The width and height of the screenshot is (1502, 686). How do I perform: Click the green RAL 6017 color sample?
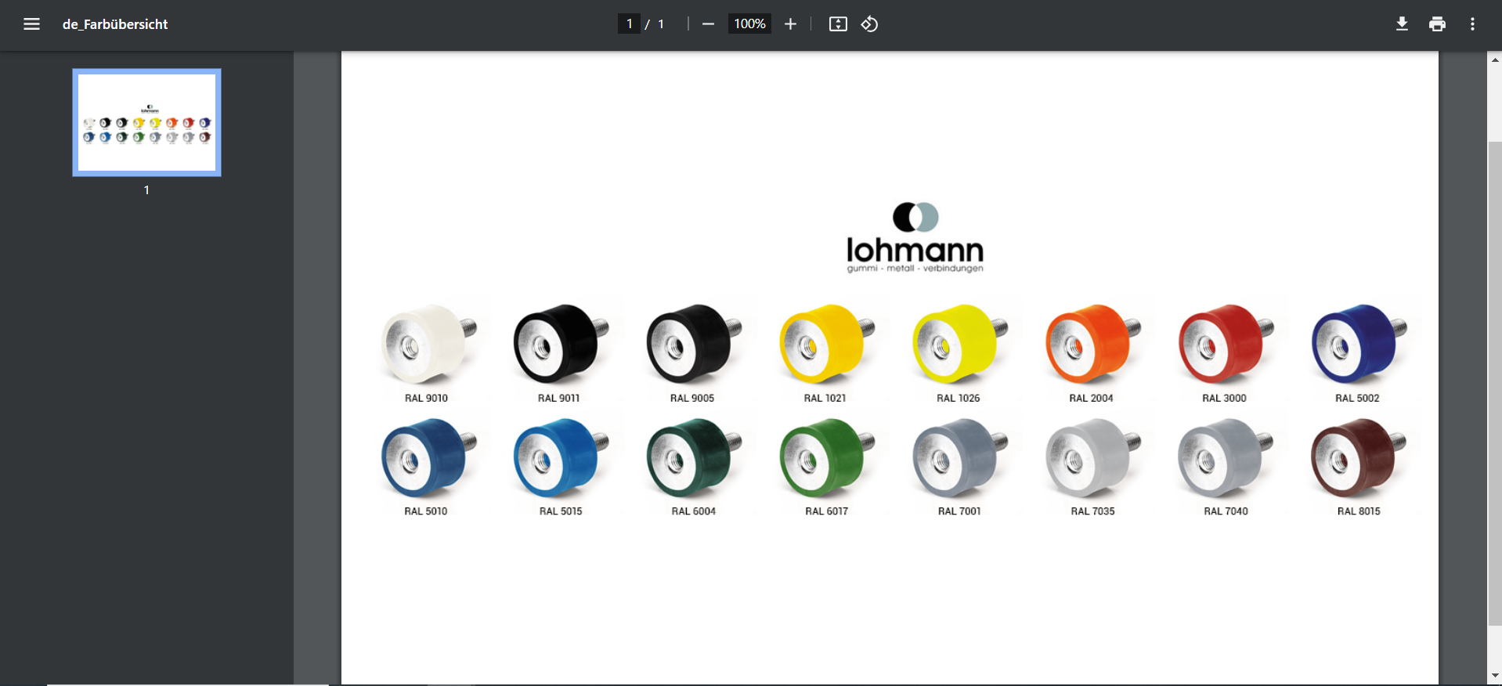point(825,458)
